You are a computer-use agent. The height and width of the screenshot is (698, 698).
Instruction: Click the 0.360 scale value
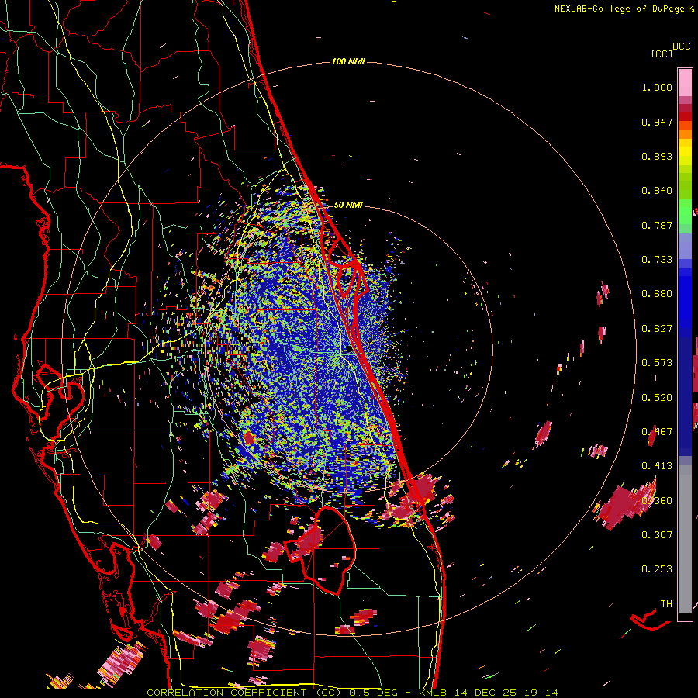point(657,501)
